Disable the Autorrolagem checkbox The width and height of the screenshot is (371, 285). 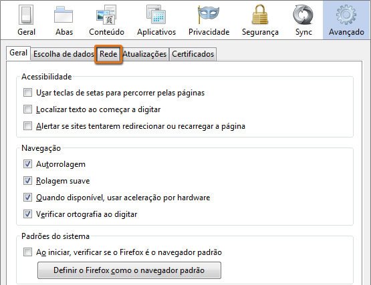[x=27, y=164]
